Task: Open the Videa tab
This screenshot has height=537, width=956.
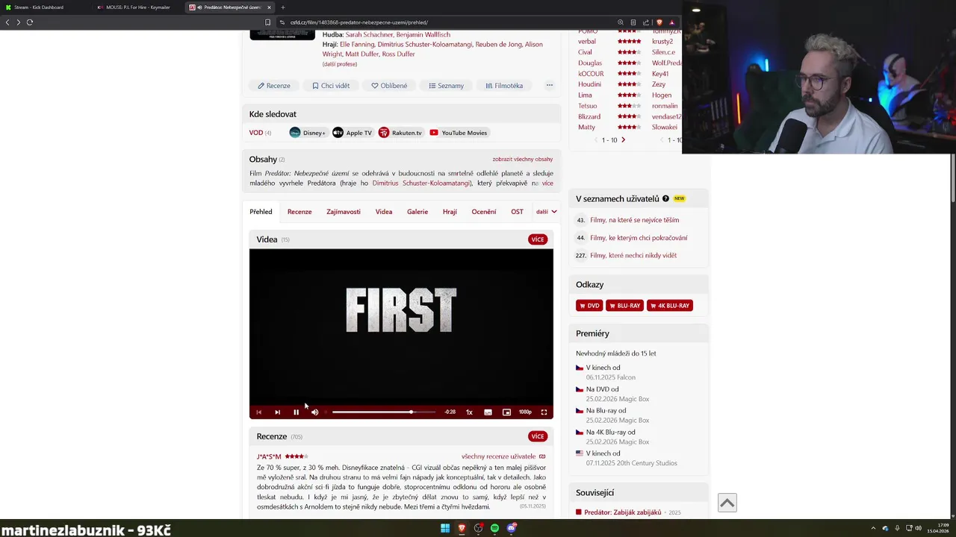Action: coord(384,212)
